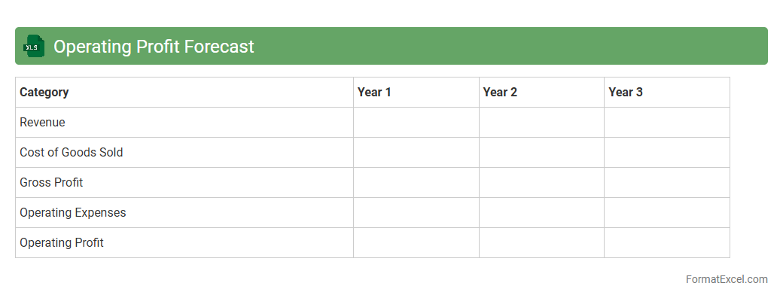Click the Revenue Year 3 cell
The image size is (783, 301).
point(666,123)
